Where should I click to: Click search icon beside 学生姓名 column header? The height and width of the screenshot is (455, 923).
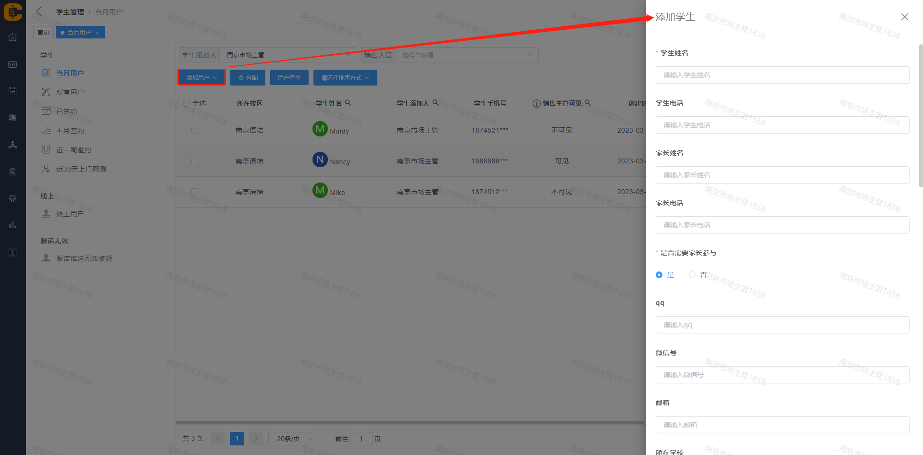coord(348,103)
